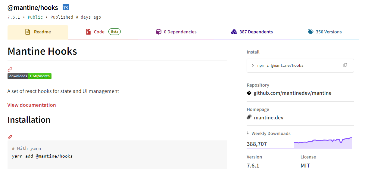
Task: Click the @mantine/hooks package title
Action: pyautogui.click(x=33, y=8)
